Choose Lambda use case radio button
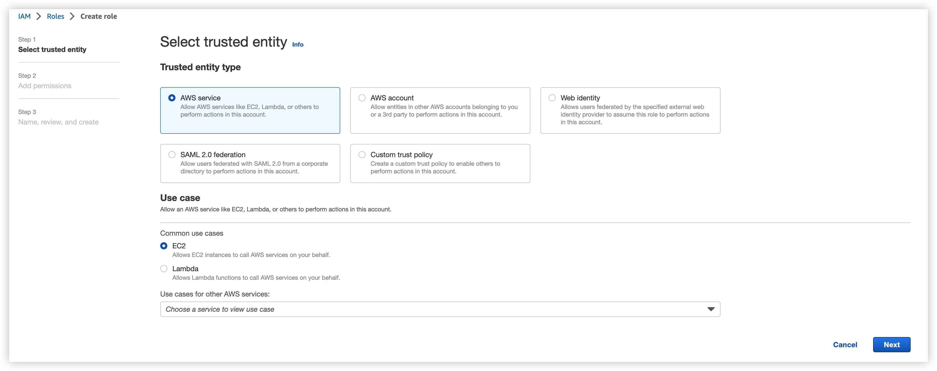The height and width of the screenshot is (371, 937). pos(164,269)
